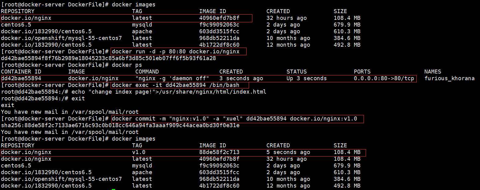The image size is (480, 190).
Task: Click the docker run -d -p command
Action: click(x=175, y=52)
